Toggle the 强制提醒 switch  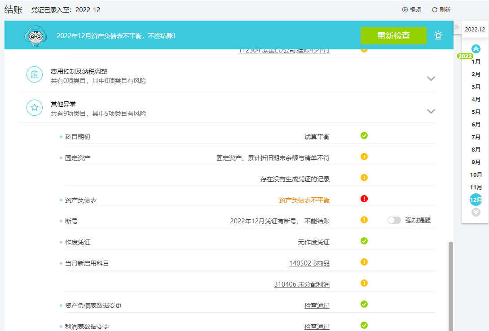pos(394,221)
